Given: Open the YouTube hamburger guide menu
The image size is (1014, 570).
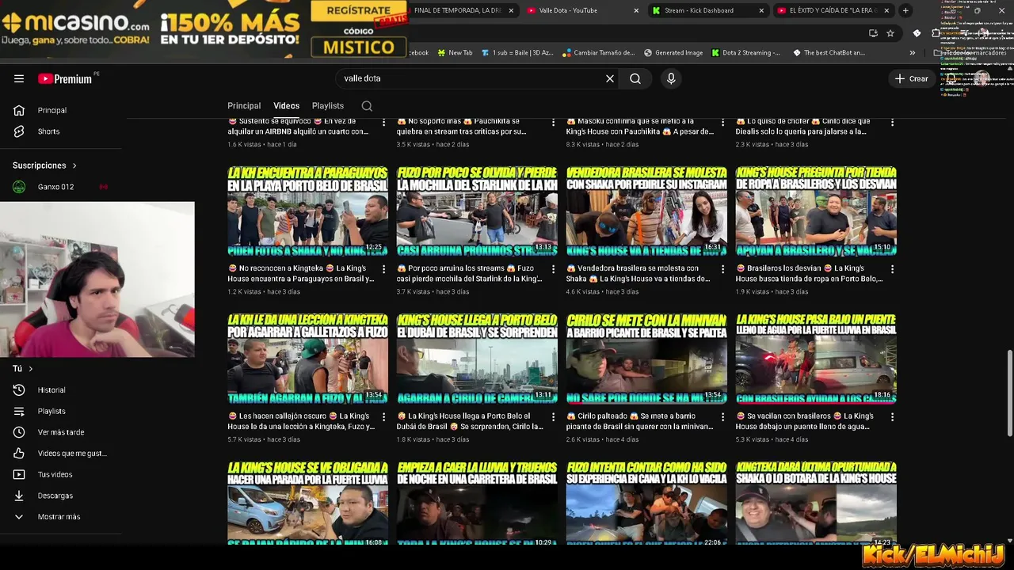Looking at the screenshot, I should point(19,78).
